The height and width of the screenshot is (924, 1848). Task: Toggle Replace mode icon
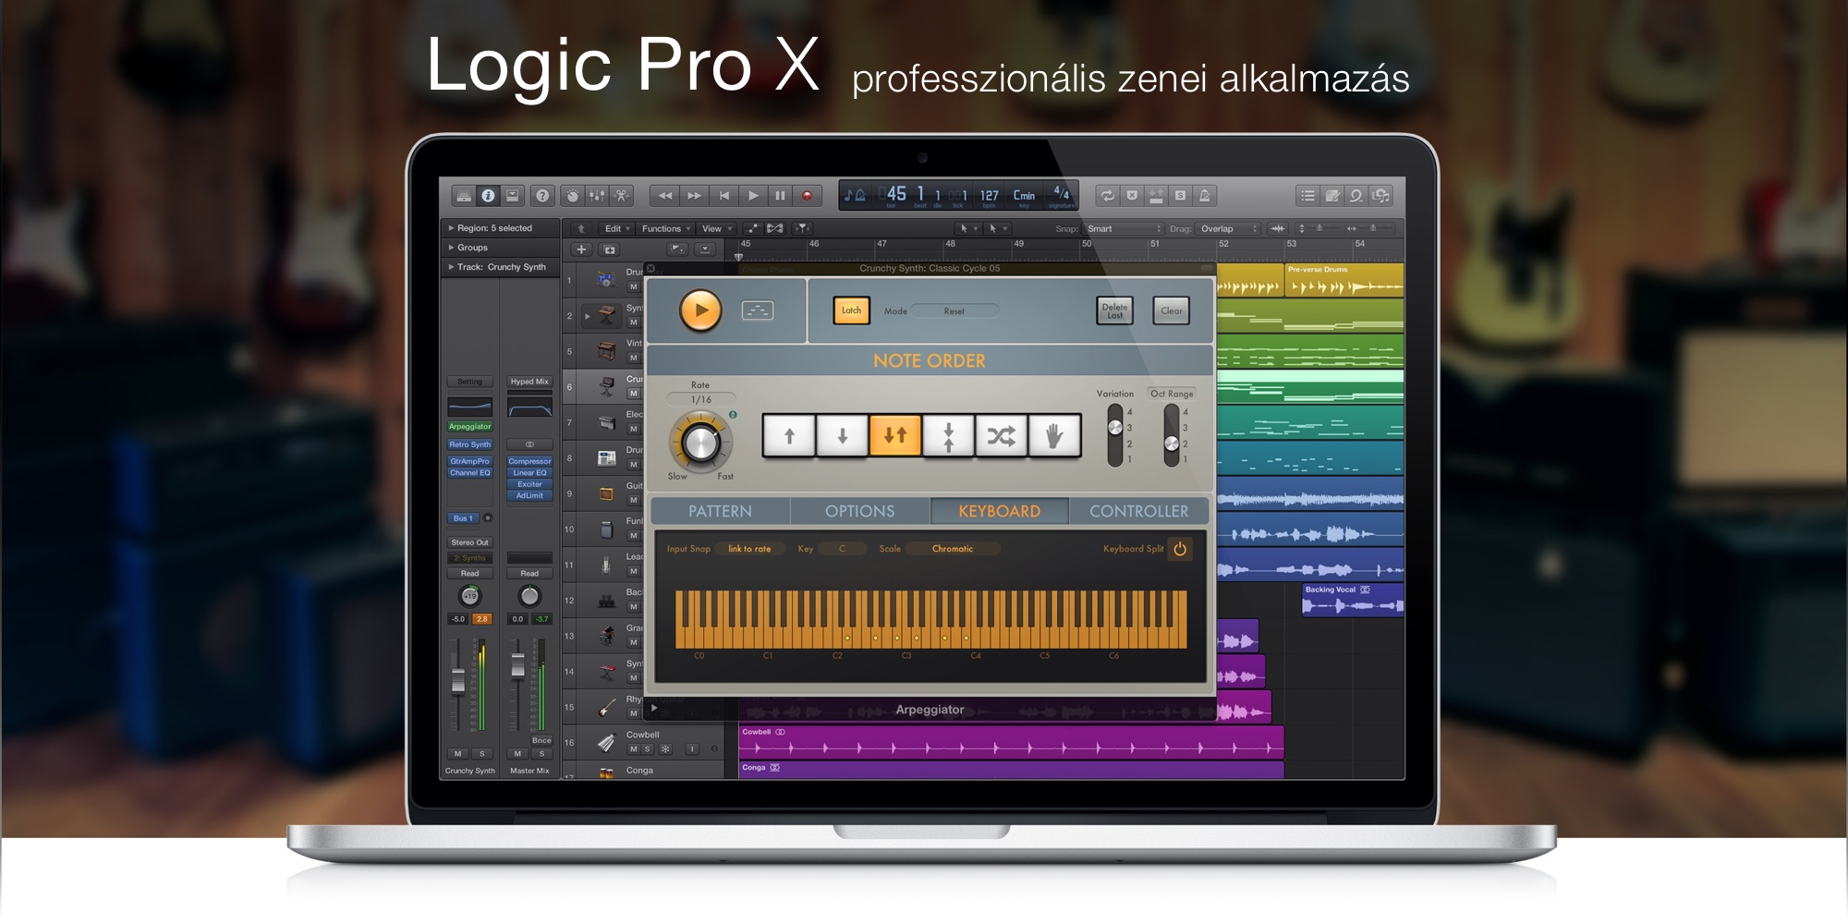coord(1132,196)
